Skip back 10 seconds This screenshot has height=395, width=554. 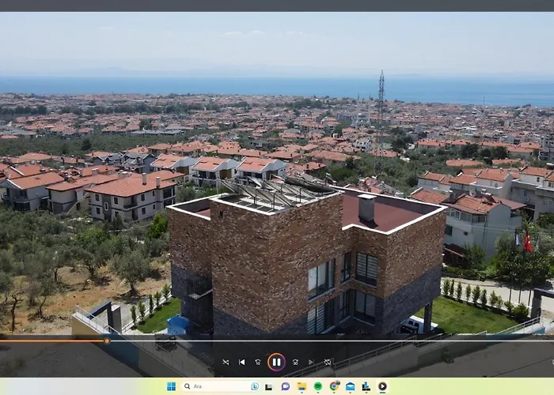pos(258,363)
